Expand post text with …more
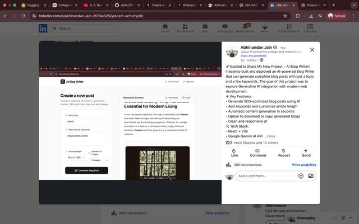The image size is (359, 224). [270, 136]
